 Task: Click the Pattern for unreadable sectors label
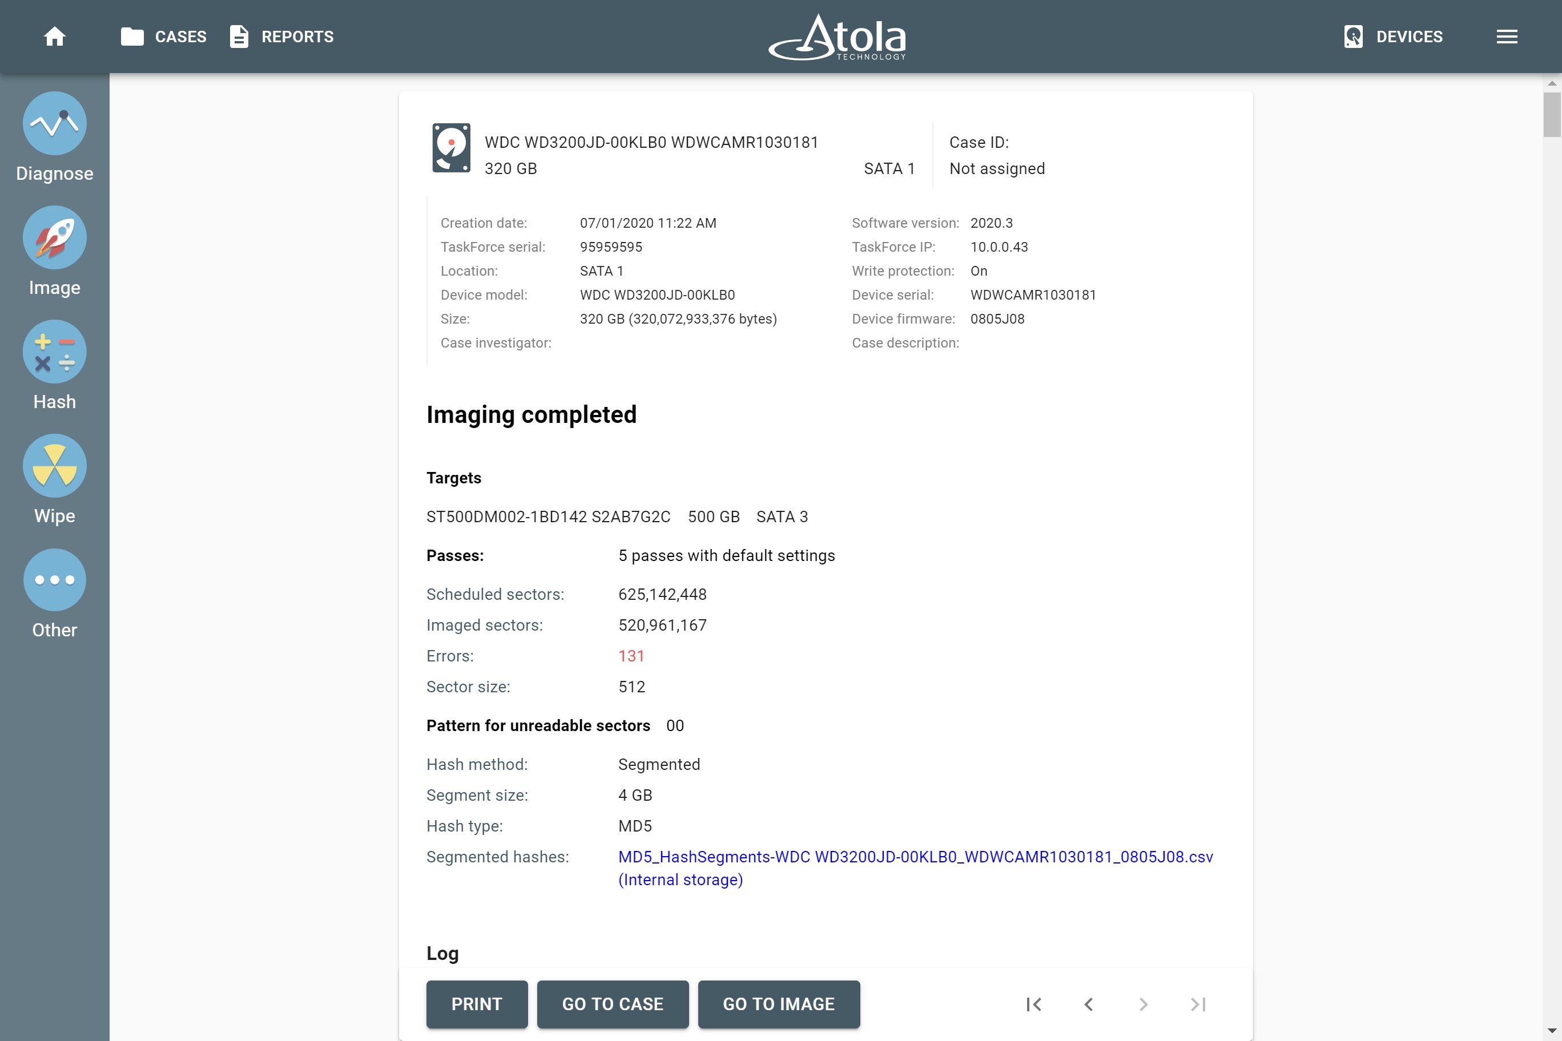coord(538,725)
